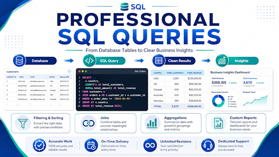Click the Joins chain link icon
The height and width of the screenshot is (157, 279).
(x=89, y=123)
